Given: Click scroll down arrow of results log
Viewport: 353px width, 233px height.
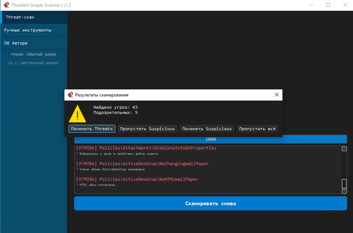Looking at the screenshot, I should 344,191.
